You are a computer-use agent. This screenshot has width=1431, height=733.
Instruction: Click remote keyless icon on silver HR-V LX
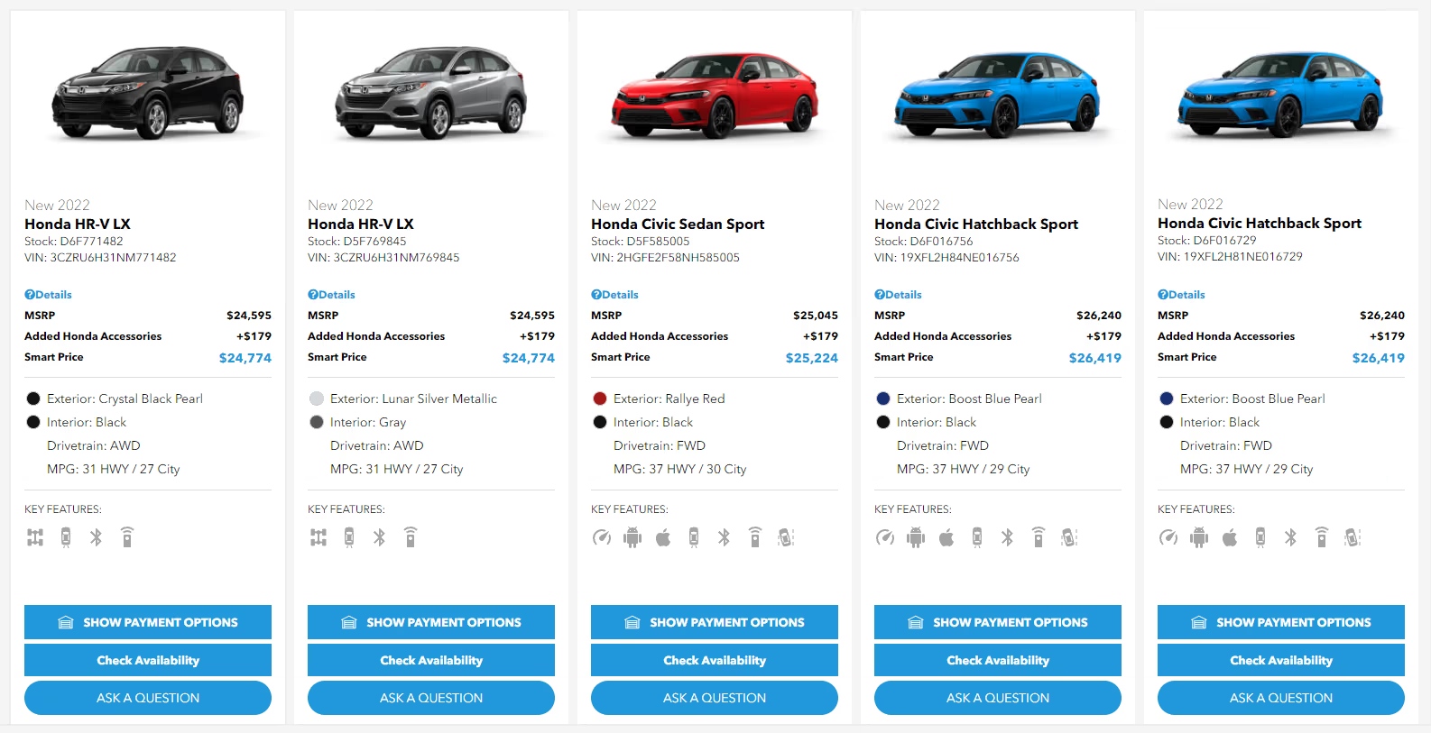(411, 538)
